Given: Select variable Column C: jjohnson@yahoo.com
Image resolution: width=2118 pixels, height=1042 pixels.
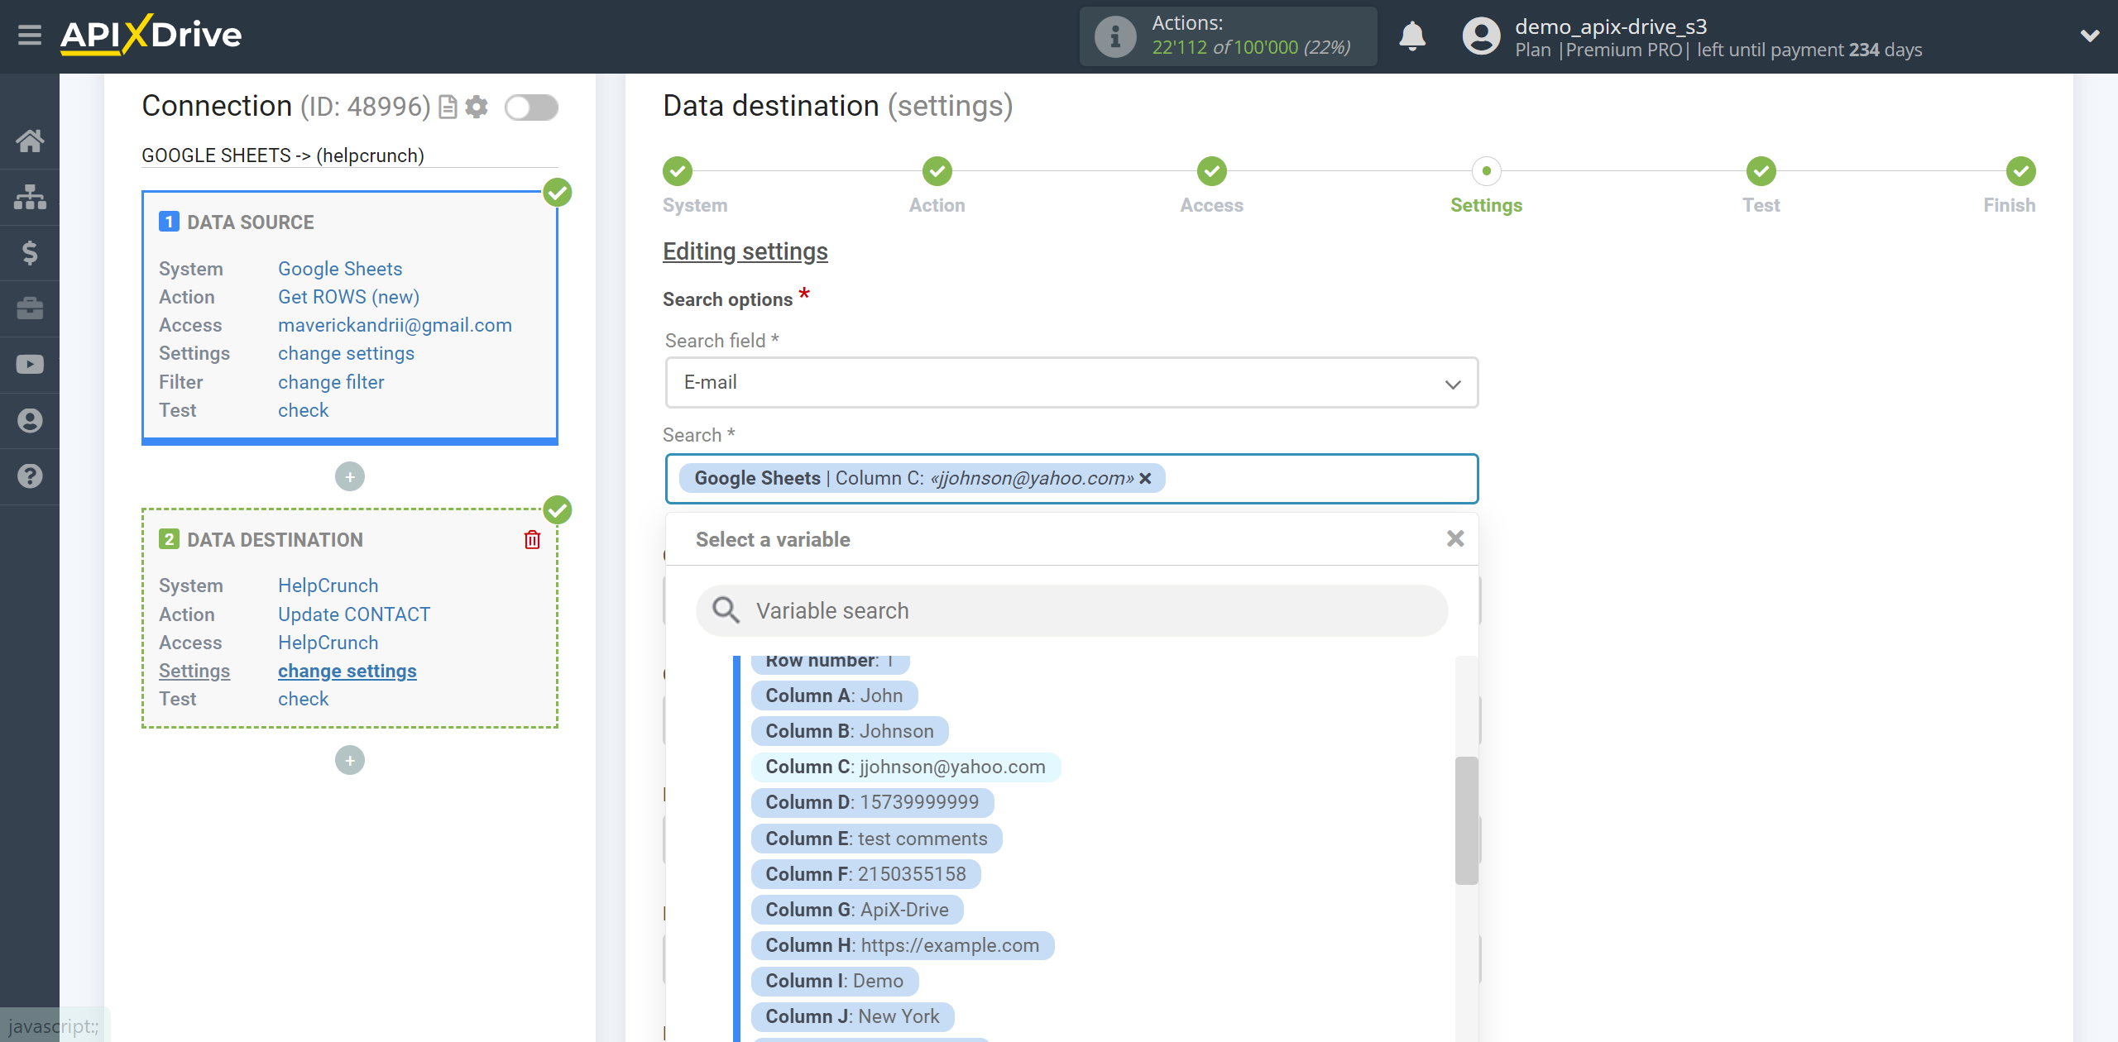Looking at the screenshot, I should tap(906, 767).
